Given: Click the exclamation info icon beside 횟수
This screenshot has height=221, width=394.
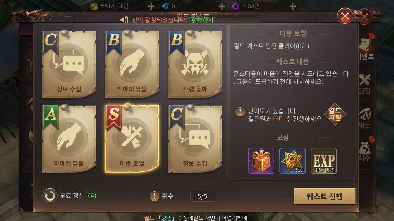Looking at the screenshot, I should point(154,196).
